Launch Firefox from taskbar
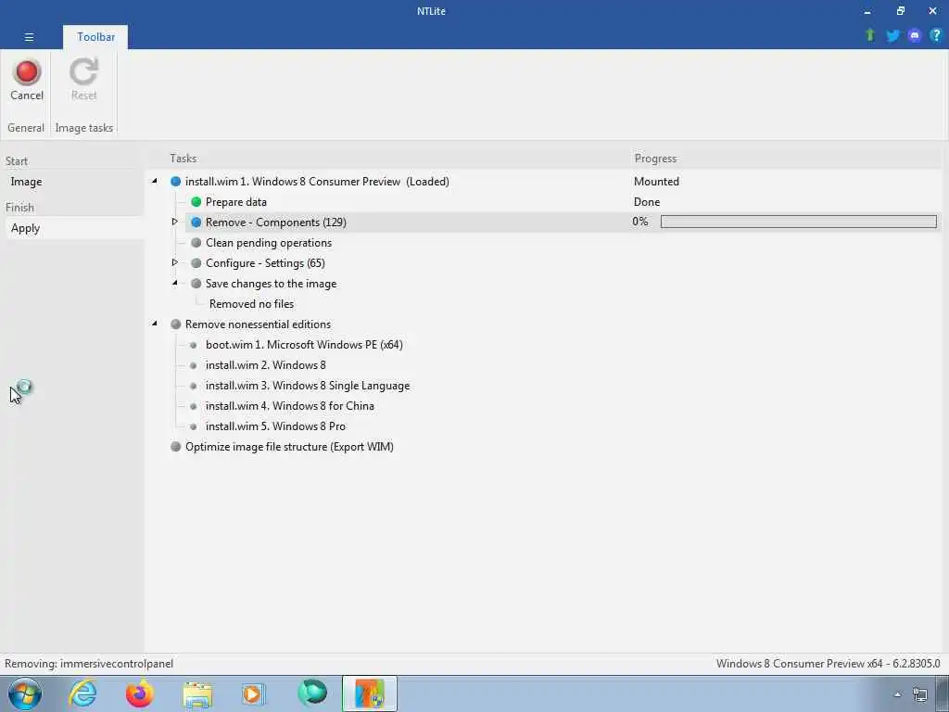Image resolution: width=949 pixels, height=712 pixels. [x=139, y=693]
